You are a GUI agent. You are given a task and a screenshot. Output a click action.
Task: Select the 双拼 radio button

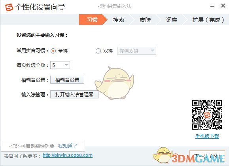[98, 51]
